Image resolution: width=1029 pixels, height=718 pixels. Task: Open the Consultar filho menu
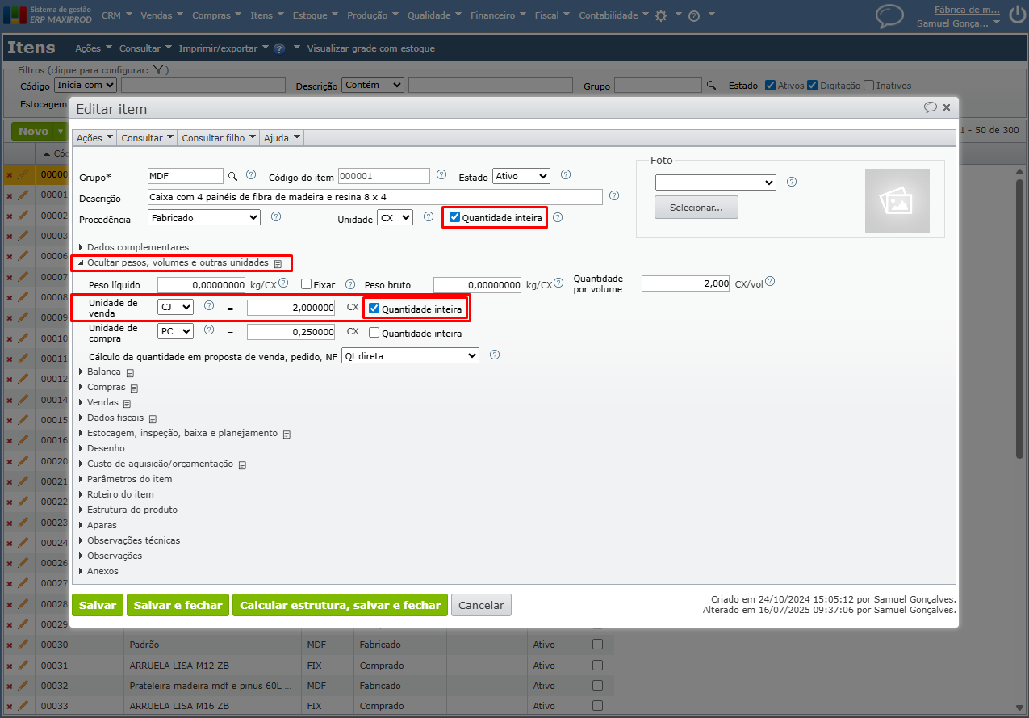tap(220, 138)
